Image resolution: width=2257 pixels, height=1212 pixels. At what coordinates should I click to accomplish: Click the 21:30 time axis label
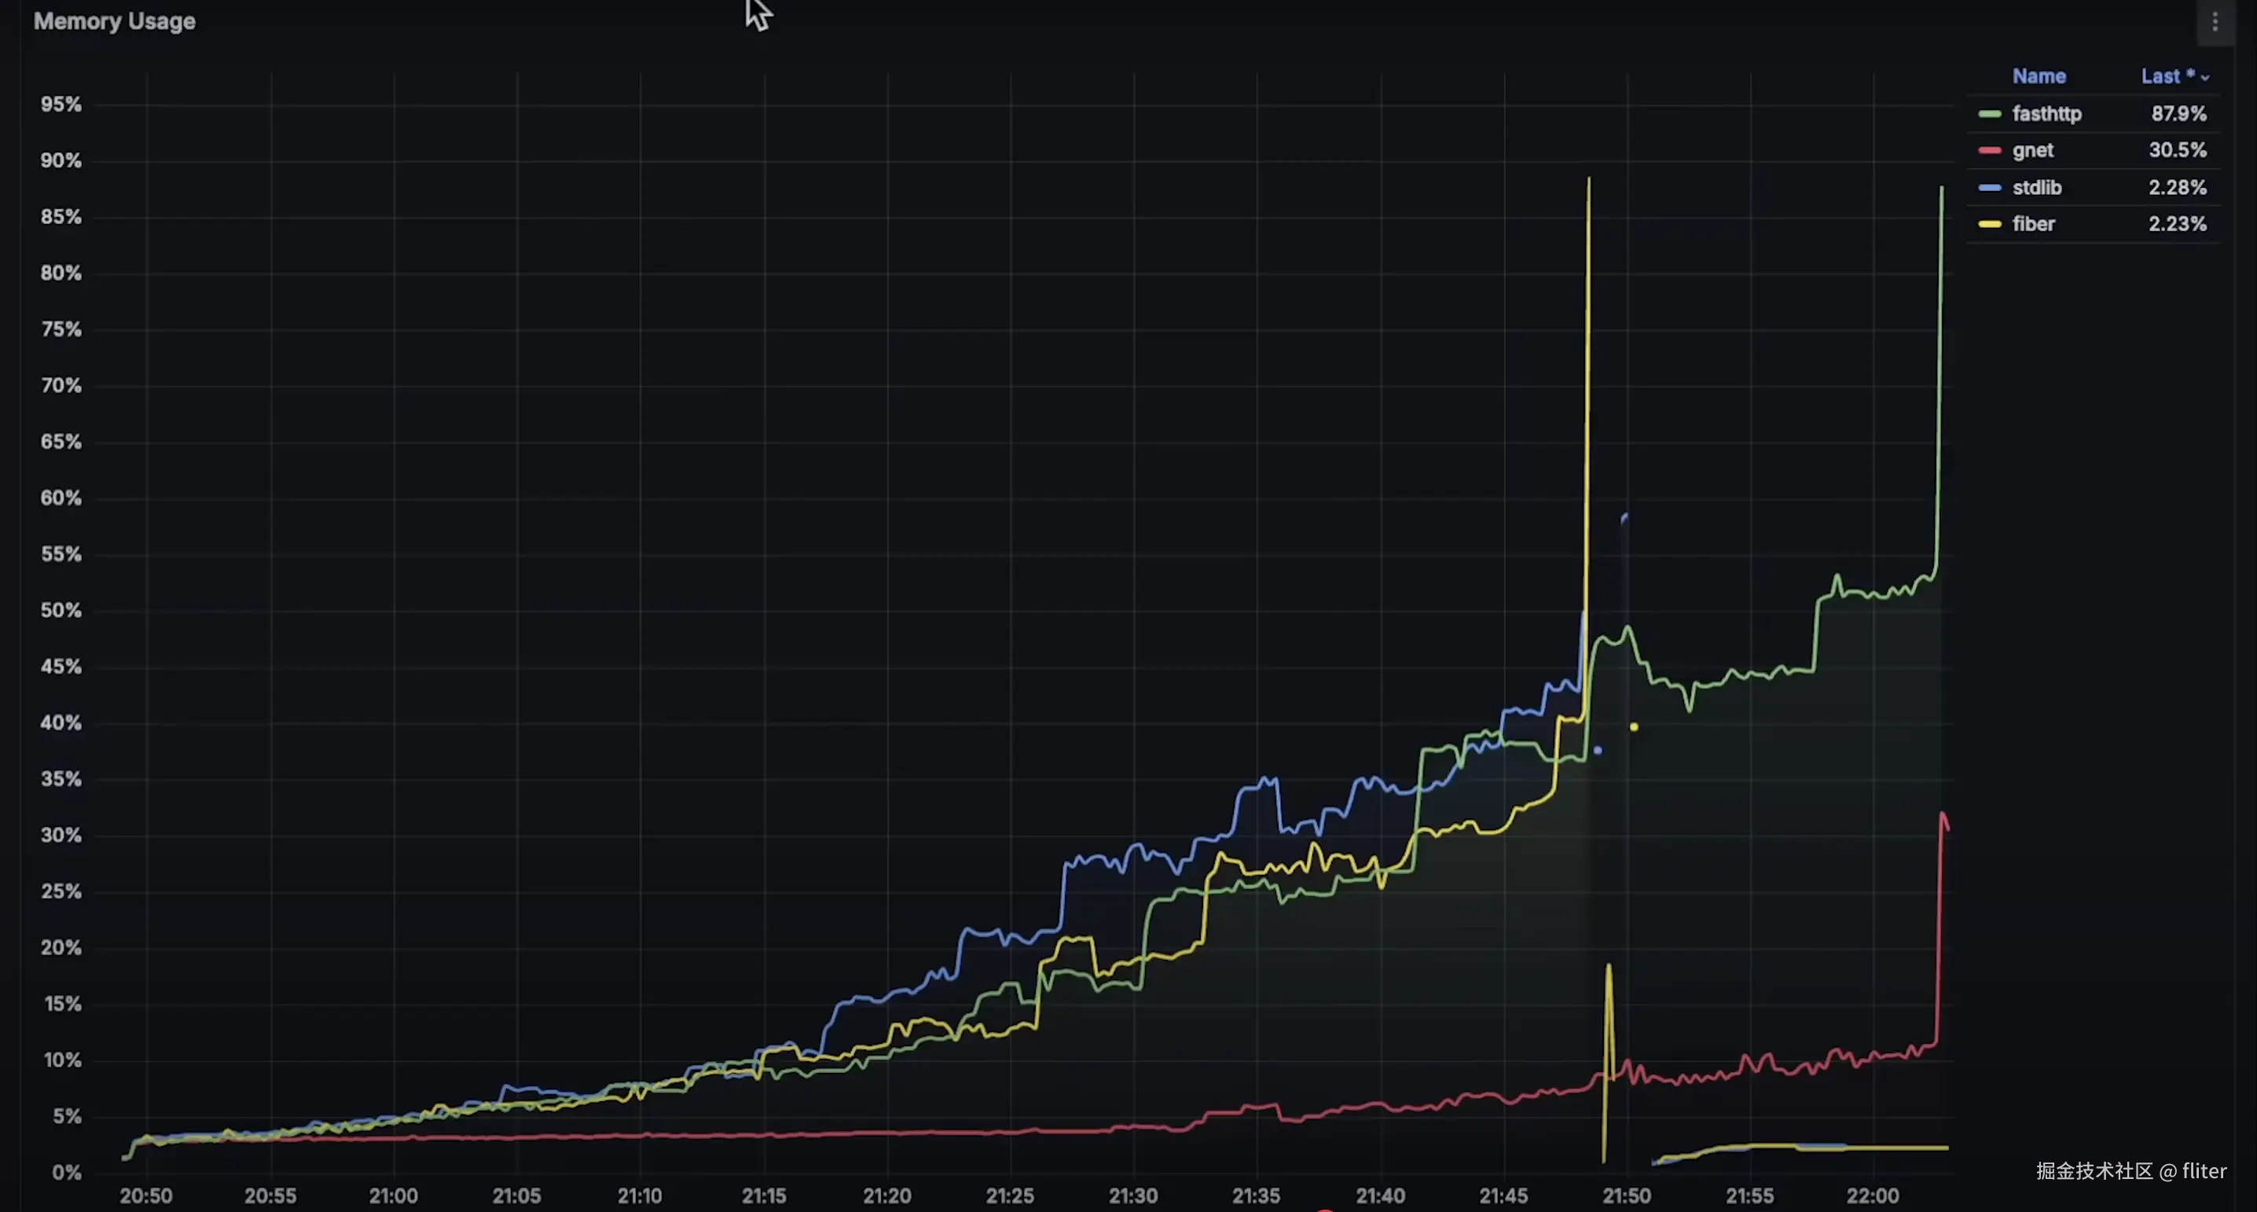pyautogui.click(x=1133, y=1195)
